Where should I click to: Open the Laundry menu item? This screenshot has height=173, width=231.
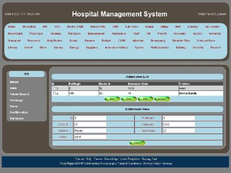(x=193, y=27)
